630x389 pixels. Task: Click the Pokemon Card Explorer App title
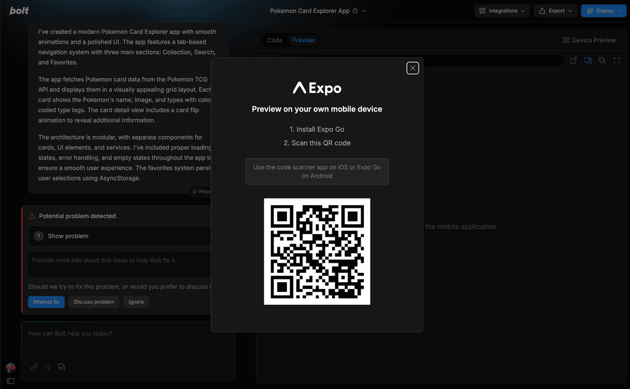pos(309,11)
